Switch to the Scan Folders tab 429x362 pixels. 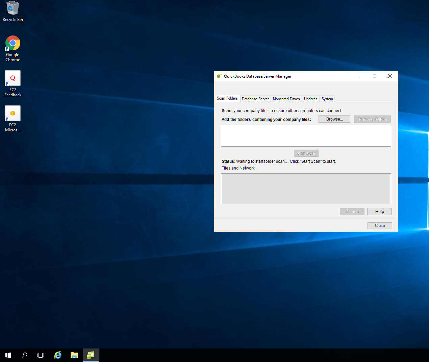click(227, 99)
